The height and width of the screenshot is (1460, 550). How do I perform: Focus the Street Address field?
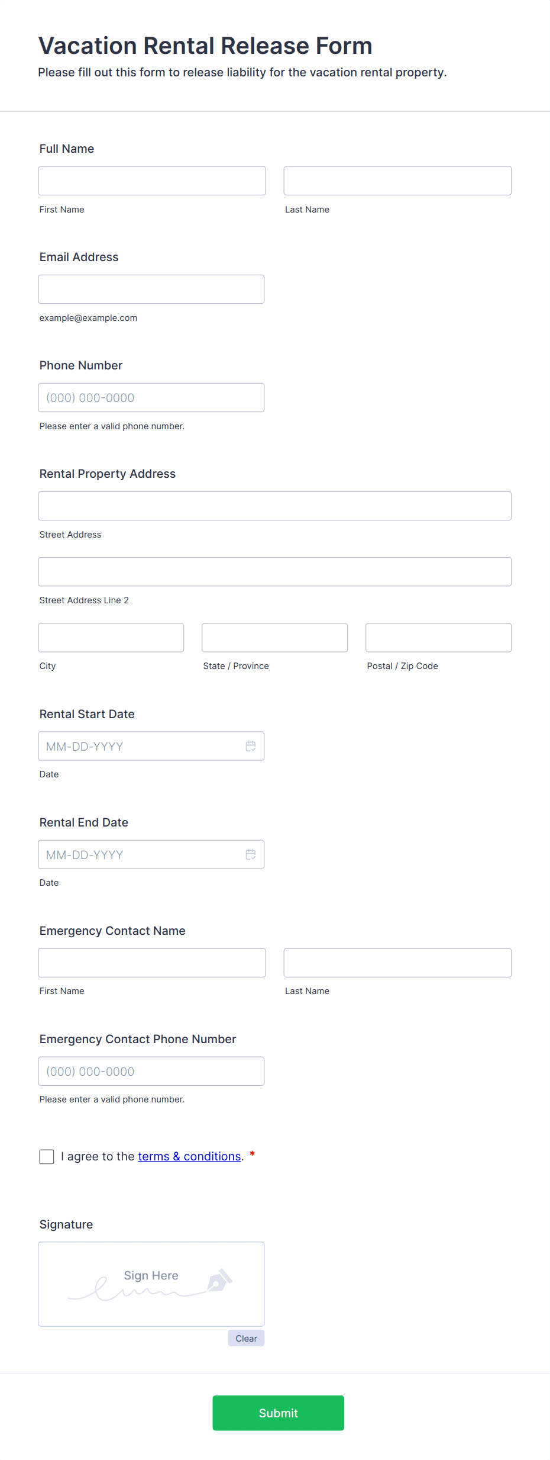275,506
